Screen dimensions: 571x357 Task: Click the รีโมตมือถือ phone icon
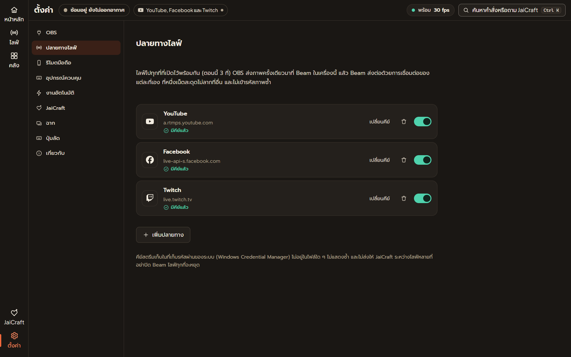coord(39,63)
